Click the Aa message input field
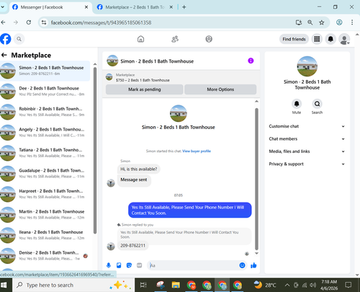 193,265
